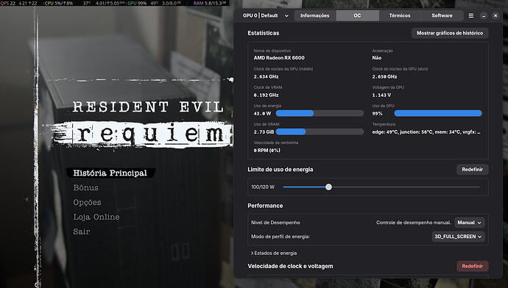The image size is (508, 288).
Task: Choose Sair in the game menu
Action: coord(82,231)
